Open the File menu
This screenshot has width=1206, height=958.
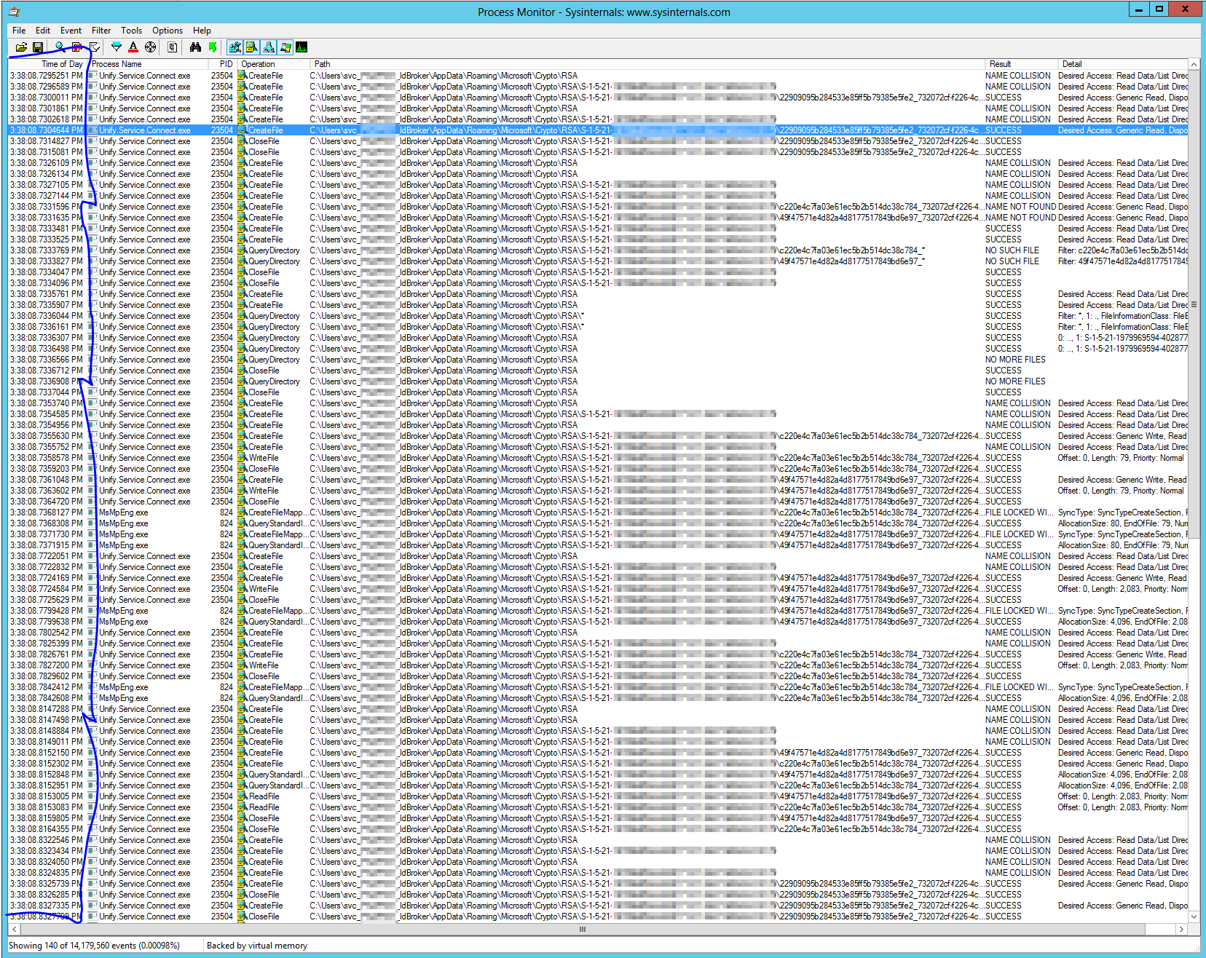point(19,31)
